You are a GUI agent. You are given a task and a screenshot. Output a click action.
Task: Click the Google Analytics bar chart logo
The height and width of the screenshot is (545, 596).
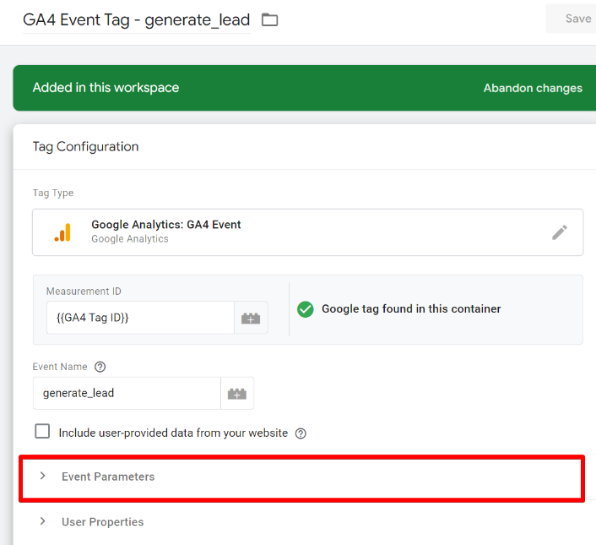click(x=62, y=232)
